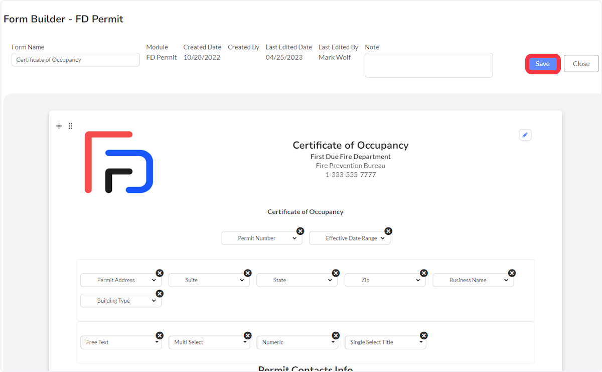
Task: Save the form
Action: point(543,64)
